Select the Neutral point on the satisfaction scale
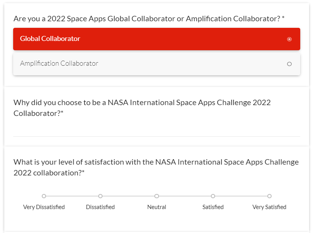The image size is (313, 233). 157,196
